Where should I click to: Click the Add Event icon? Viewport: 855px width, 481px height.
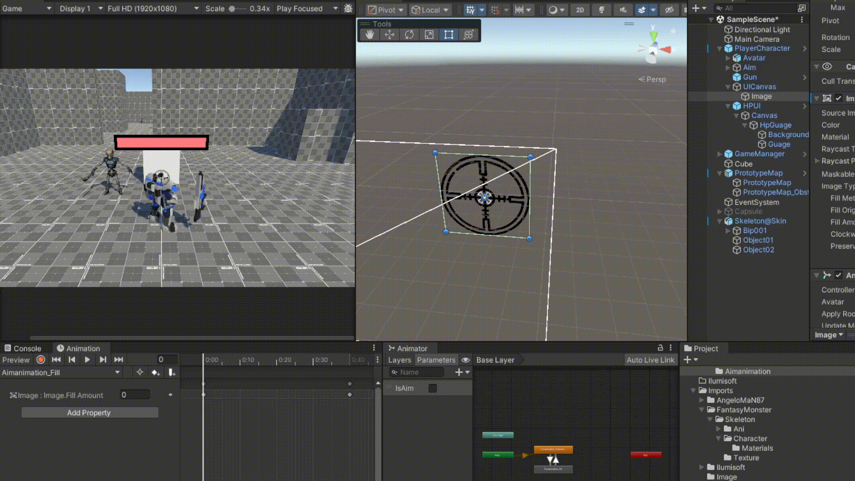point(171,372)
